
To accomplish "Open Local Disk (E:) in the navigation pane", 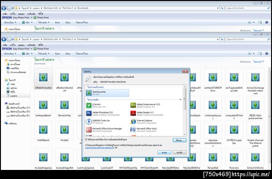I will point(18,116).
